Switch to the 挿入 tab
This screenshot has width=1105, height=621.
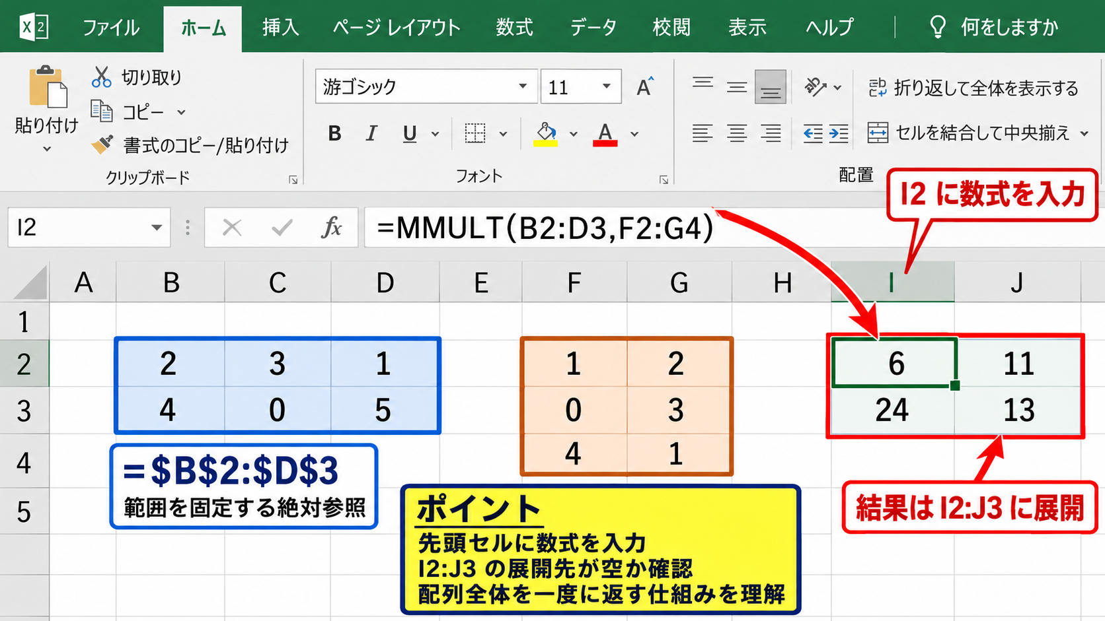tap(281, 27)
